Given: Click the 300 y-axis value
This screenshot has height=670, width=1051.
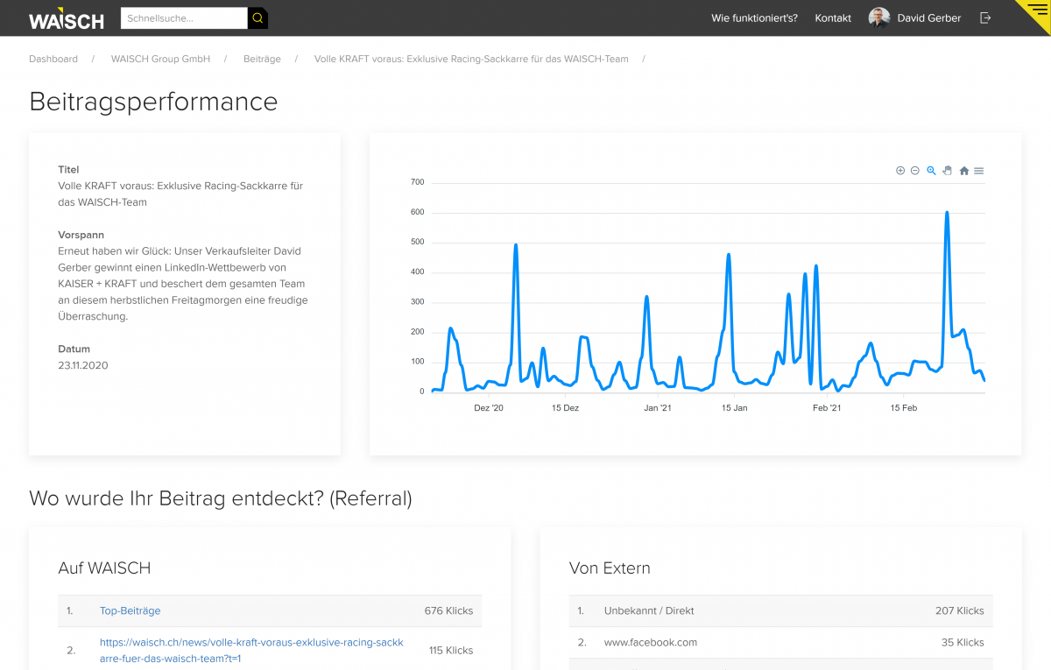Looking at the screenshot, I should (x=417, y=302).
